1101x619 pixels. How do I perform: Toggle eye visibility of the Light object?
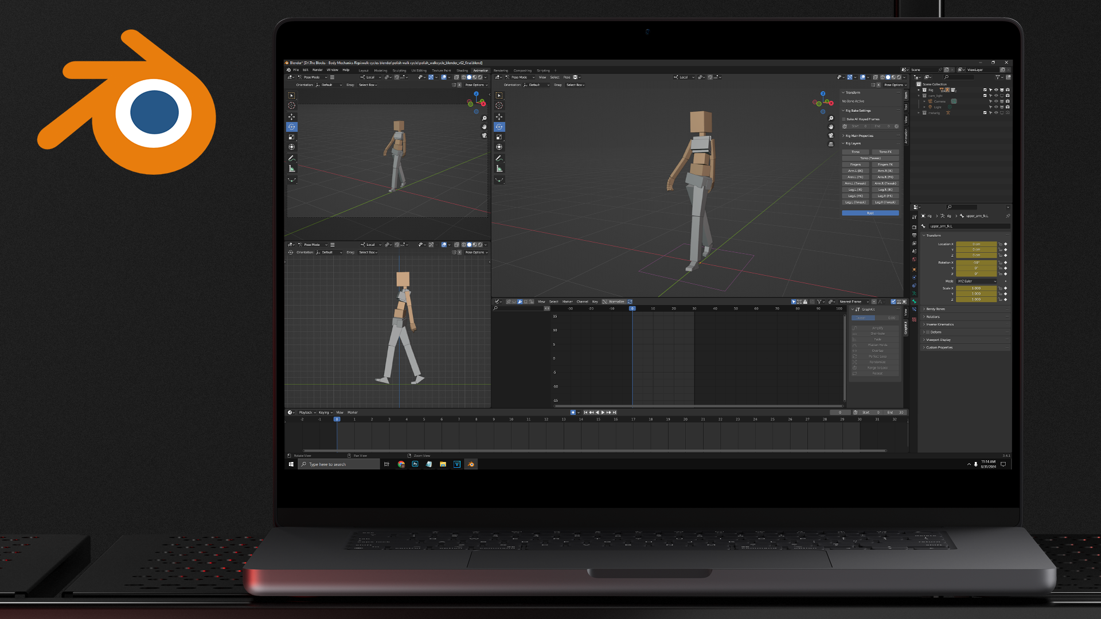(996, 107)
